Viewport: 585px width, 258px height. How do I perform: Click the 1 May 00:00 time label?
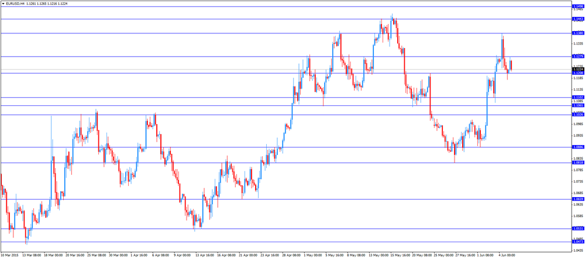pos(314,255)
